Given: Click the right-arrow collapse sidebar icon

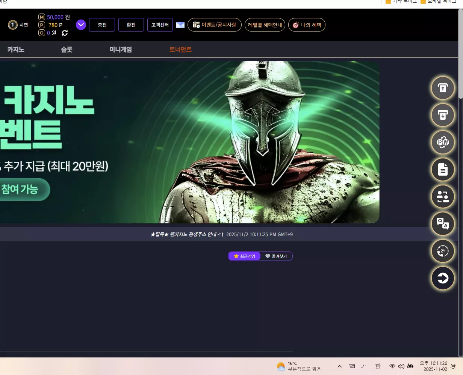Looking at the screenshot, I should coord(443,278).
